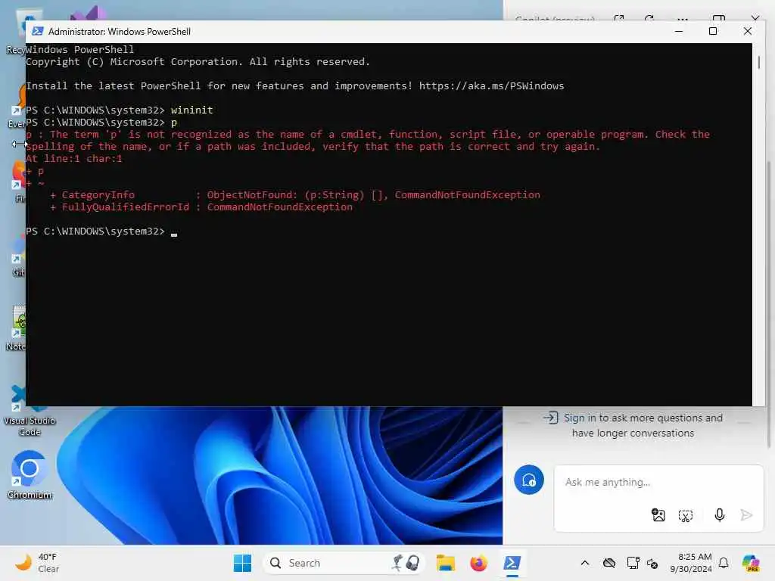
Task: Take a screenshot in Copilot
Action: click(686, 516)
